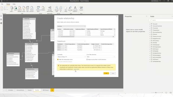Select the YearMonth column in BudgetAmounts preview
This screenshot has width=173, height=97.
tap(60, 44)
